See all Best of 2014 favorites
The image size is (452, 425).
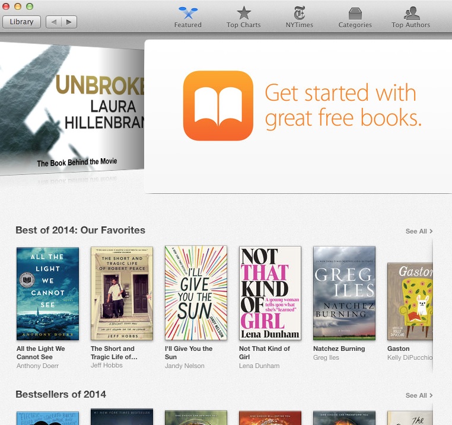pos(419,231)
